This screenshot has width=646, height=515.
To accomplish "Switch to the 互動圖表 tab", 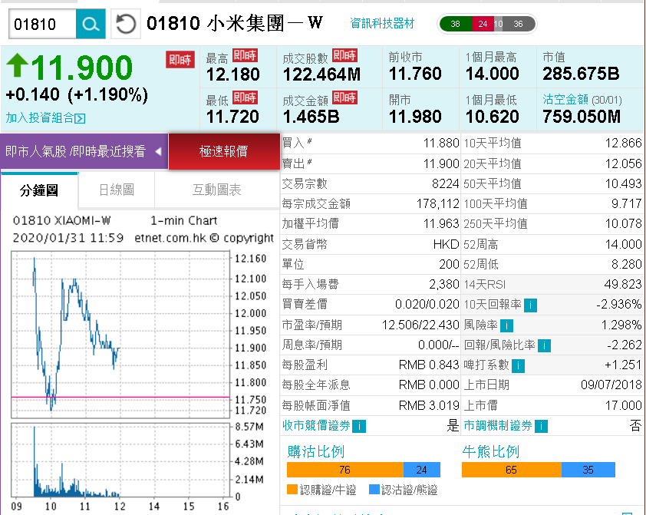I will [x=216, y=190].
